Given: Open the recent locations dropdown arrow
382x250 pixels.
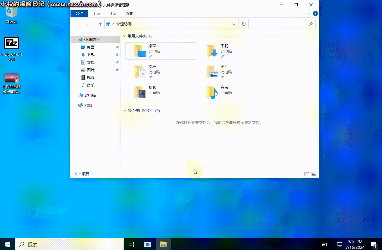Looking at the screenshot, I should click(x=94, y=24).
